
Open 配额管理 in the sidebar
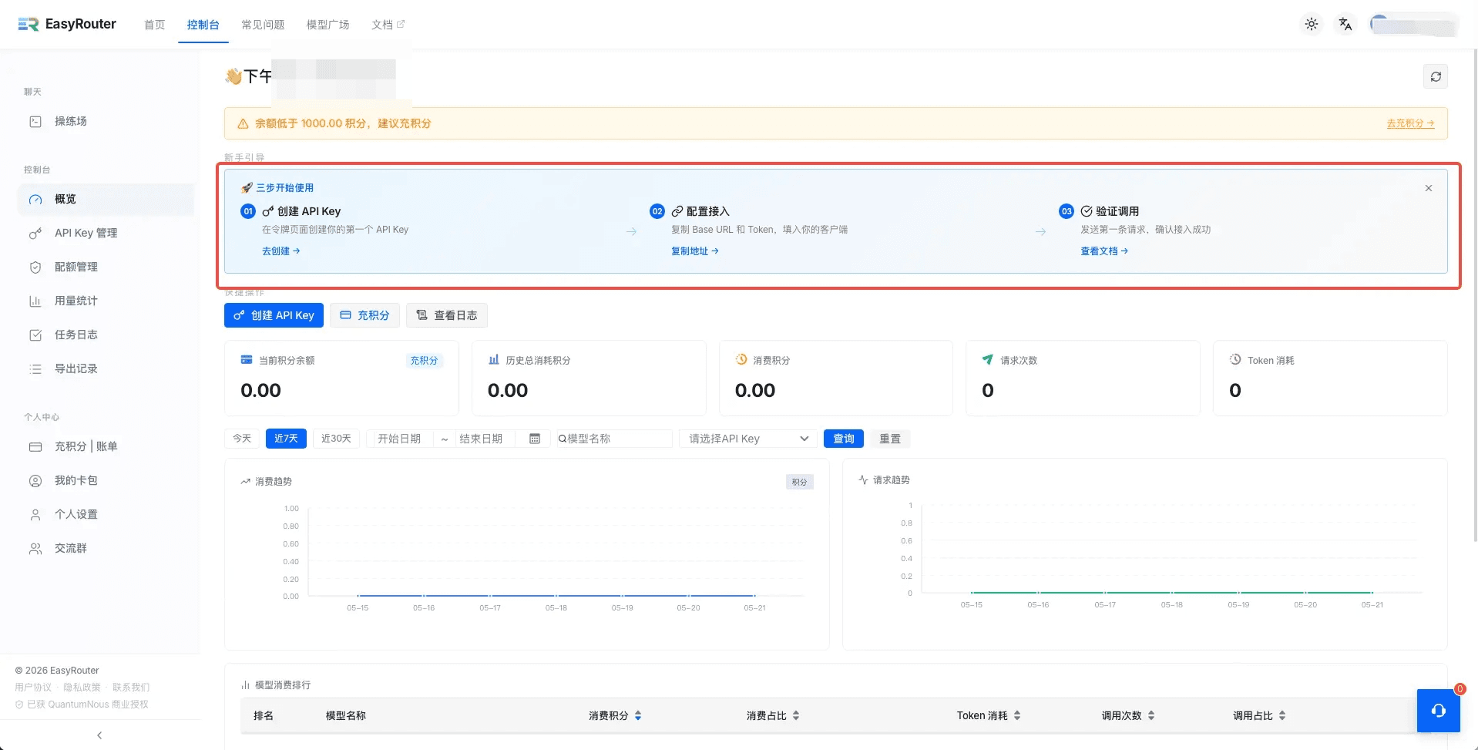coord(106,267)
